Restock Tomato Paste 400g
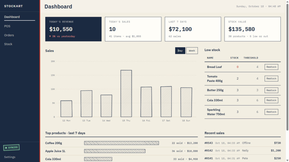Screen dimensions: 289x162 tap(271, 79)
